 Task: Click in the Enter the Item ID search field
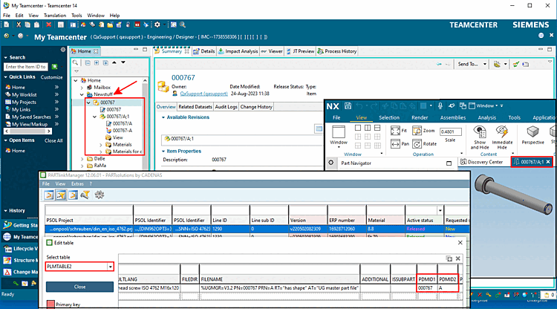tap(26, 67)
